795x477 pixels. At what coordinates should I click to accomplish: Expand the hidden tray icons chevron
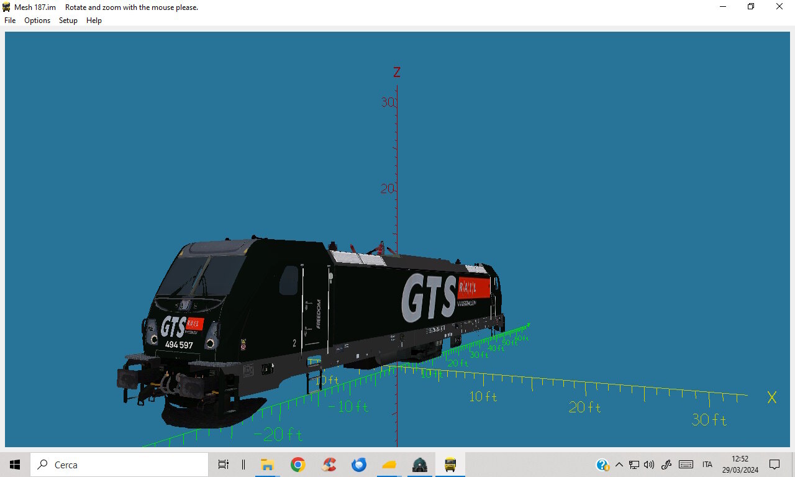coord(619,465)
